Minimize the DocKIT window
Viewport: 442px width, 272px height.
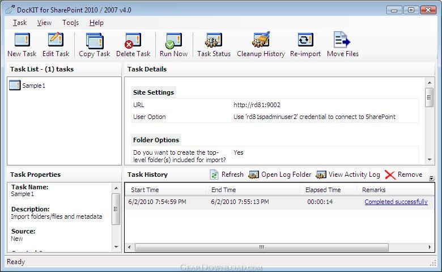click(x=394, y=10)
